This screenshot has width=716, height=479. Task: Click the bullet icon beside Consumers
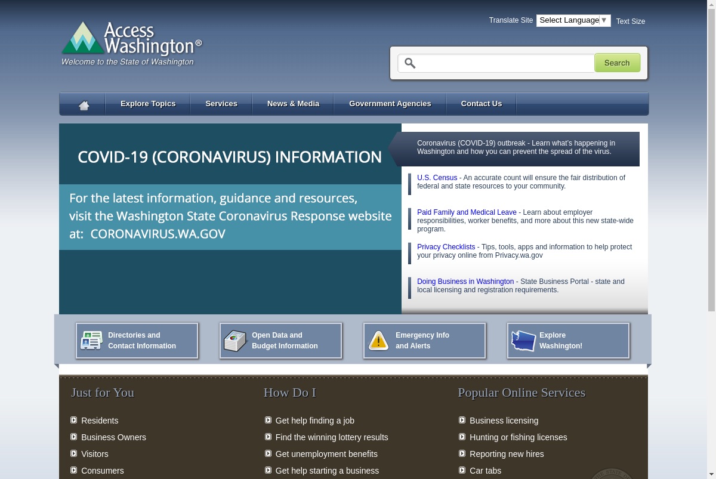coord(74,470)
